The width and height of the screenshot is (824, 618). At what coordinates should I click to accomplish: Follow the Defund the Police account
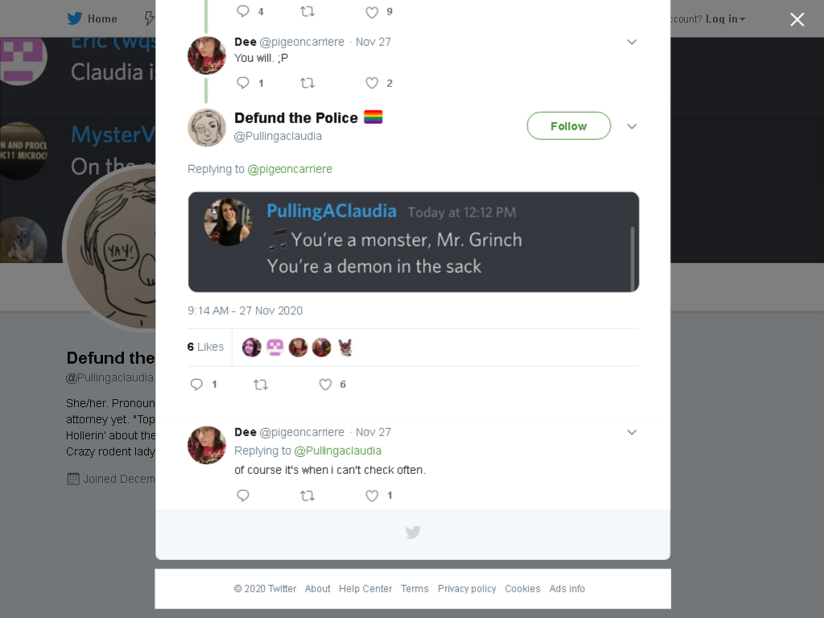point(569,126)
